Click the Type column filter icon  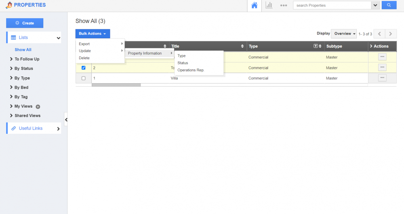(x=316, y=46)
